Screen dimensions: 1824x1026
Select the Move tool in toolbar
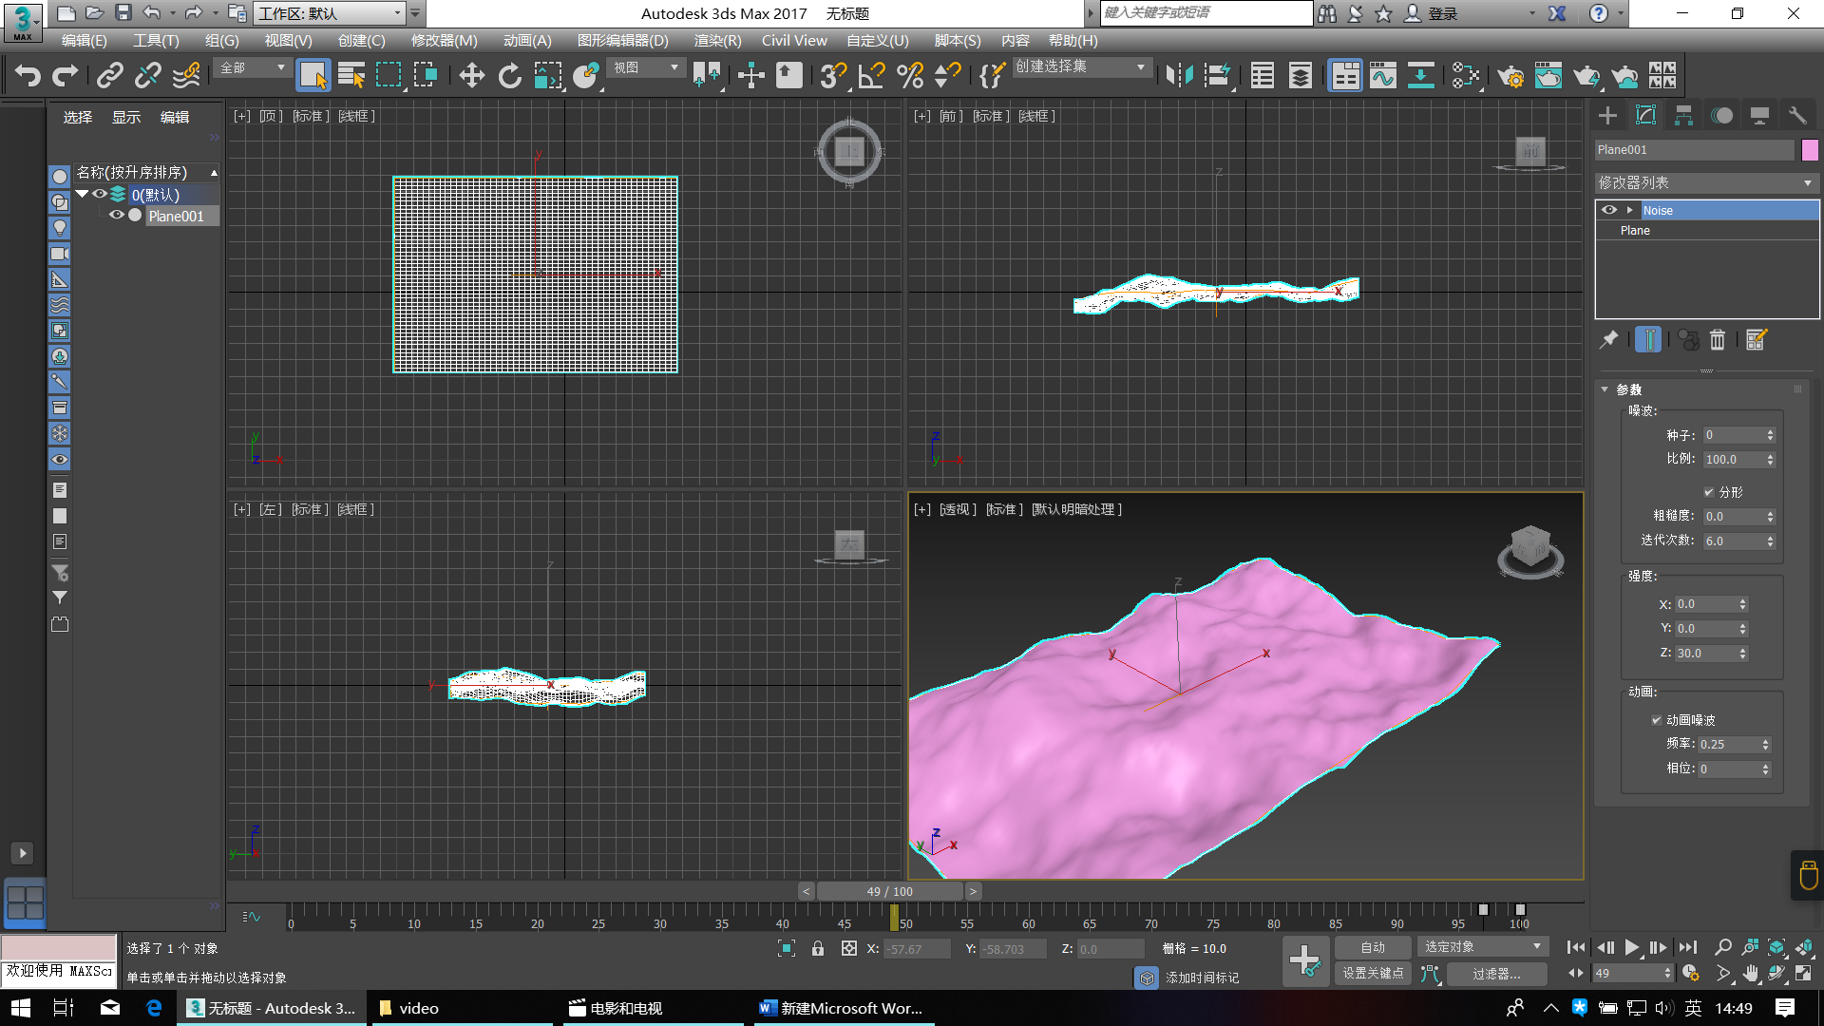pos(470,78)
